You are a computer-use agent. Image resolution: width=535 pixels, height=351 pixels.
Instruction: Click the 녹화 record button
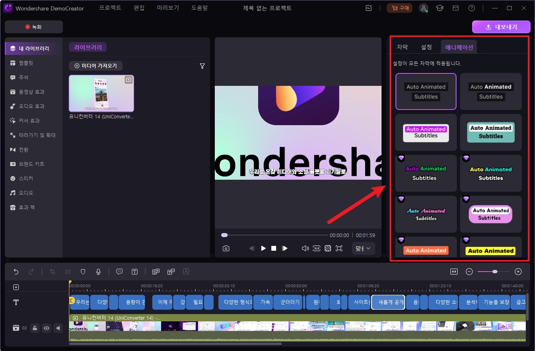click(34, 27)
